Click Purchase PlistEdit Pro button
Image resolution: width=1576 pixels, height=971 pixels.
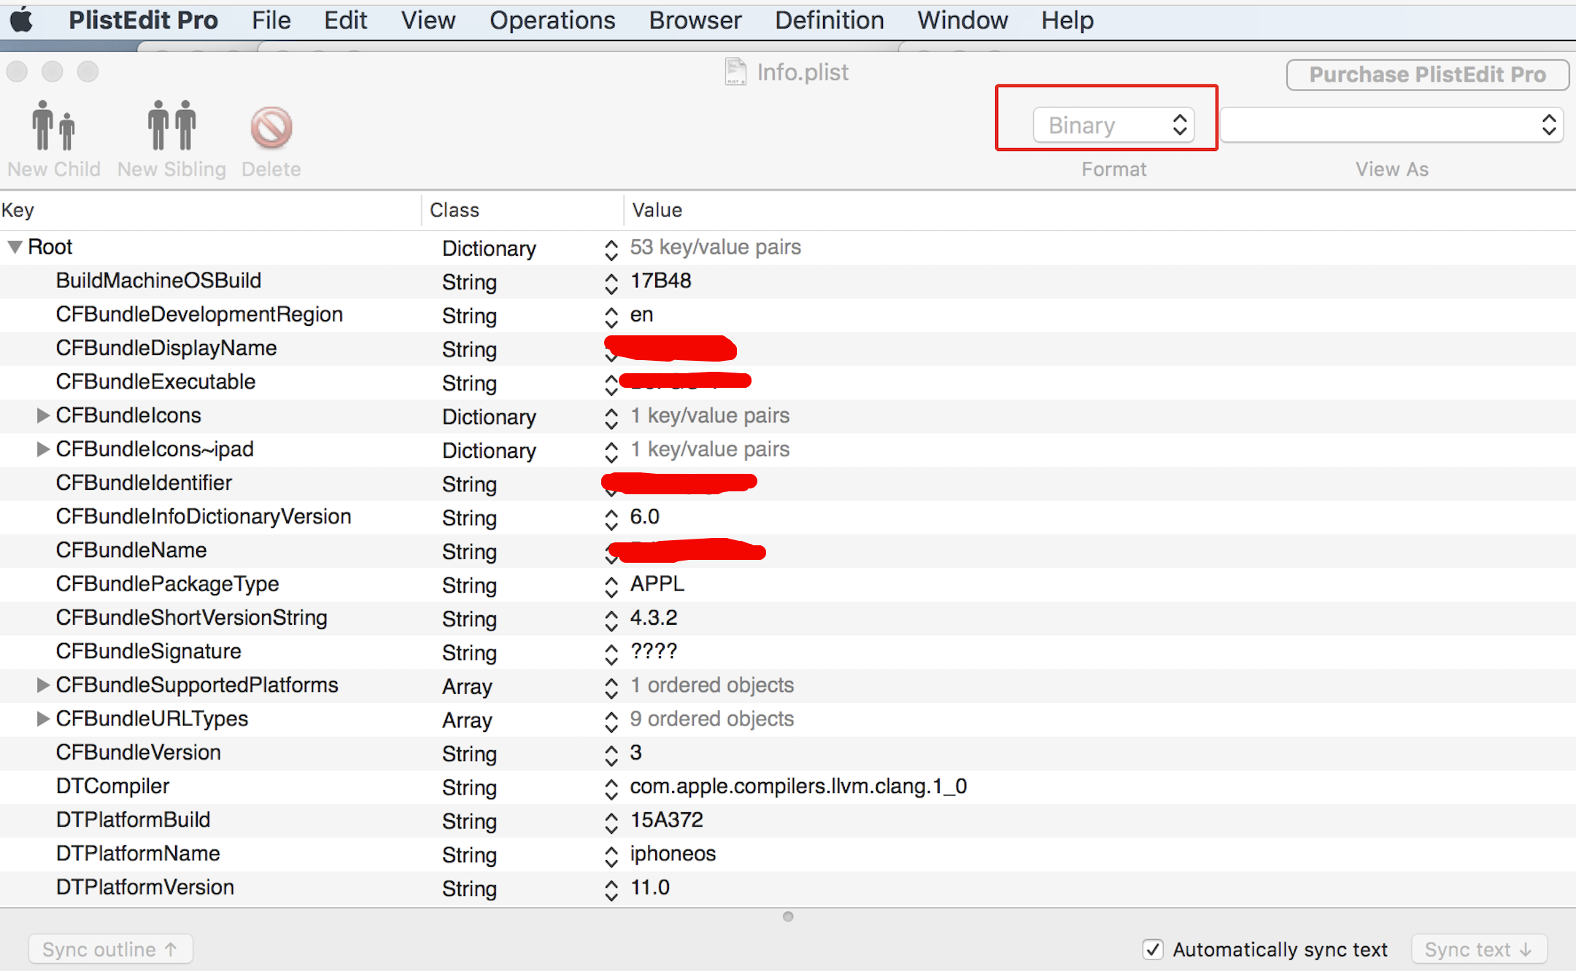(1427, 74)
